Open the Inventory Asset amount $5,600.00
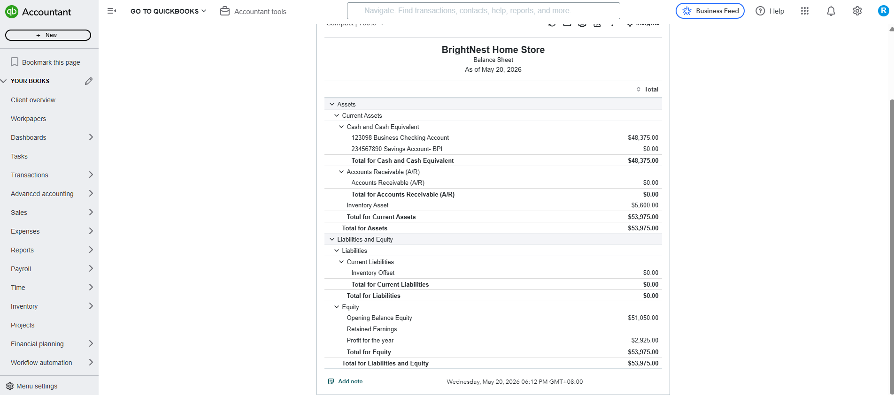Image resolution: width=894 pixels, height=395 pixels. tap(645, 205)
